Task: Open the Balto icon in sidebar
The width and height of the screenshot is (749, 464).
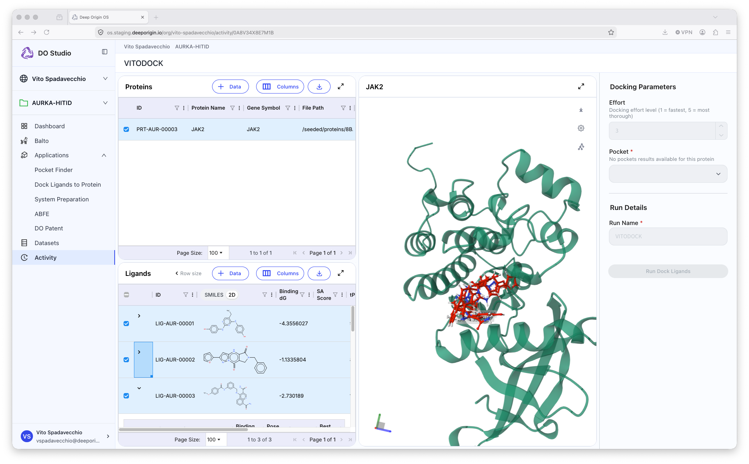Action: click(24, 141)
